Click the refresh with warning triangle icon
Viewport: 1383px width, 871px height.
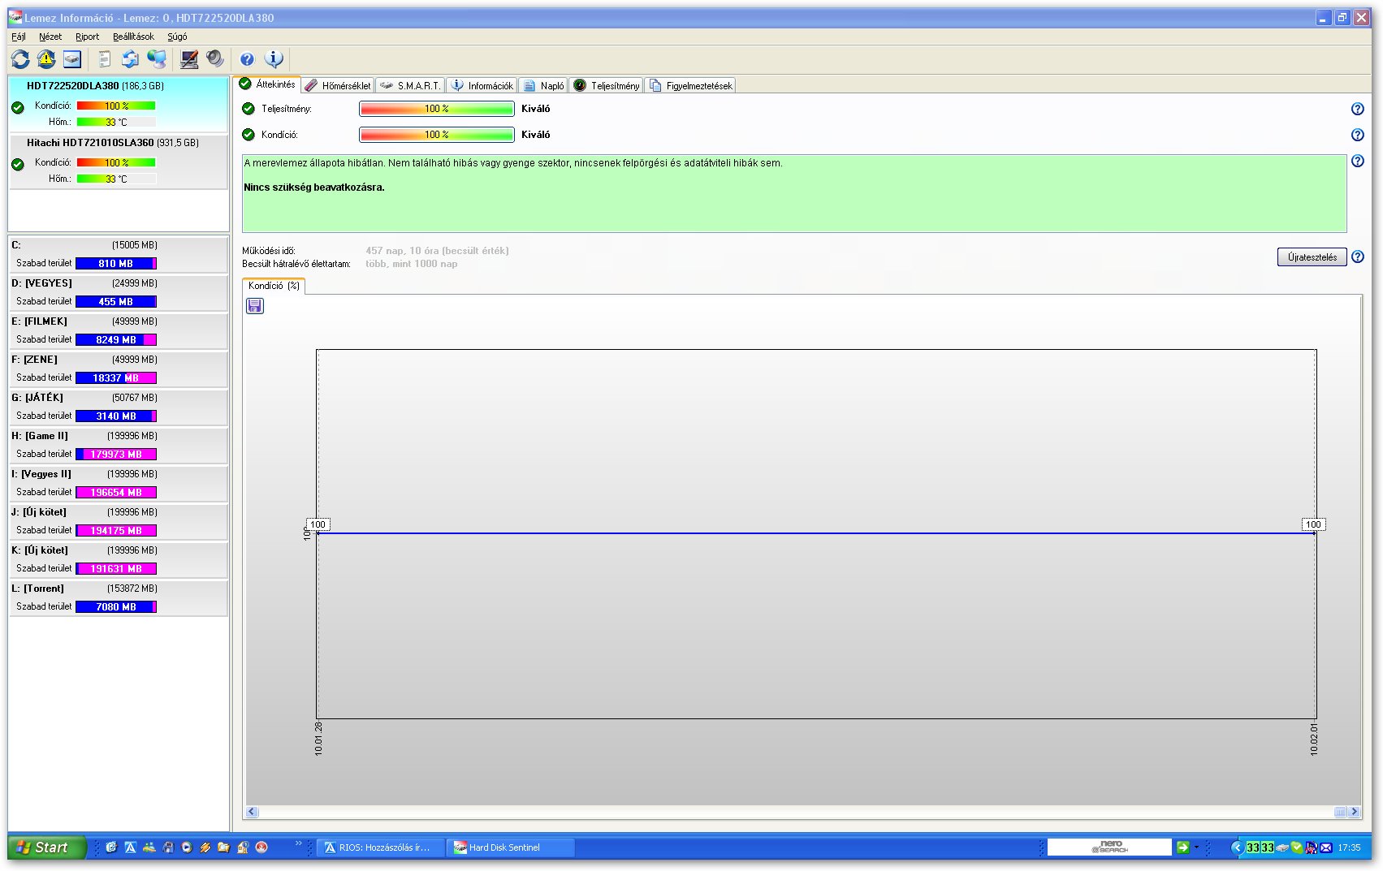(46, 58)
